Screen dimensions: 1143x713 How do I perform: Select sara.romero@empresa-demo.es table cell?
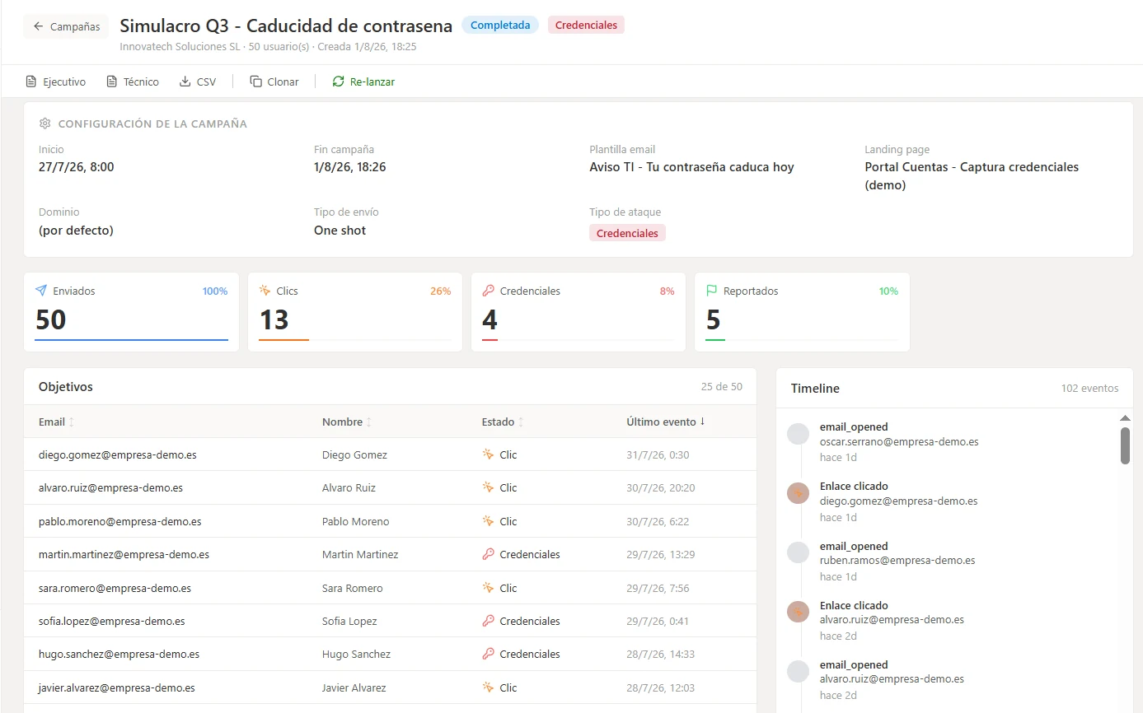point(115,588)
